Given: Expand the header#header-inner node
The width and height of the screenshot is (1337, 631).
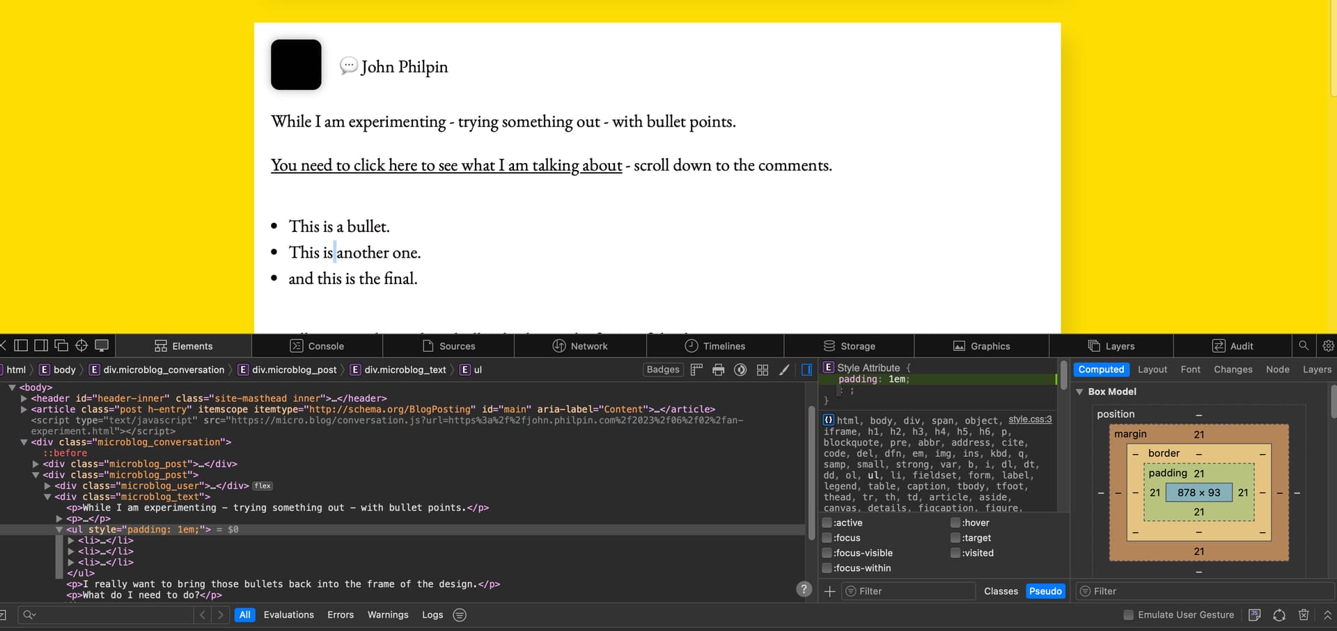Looking at the screenshot, I should [24, 398].
